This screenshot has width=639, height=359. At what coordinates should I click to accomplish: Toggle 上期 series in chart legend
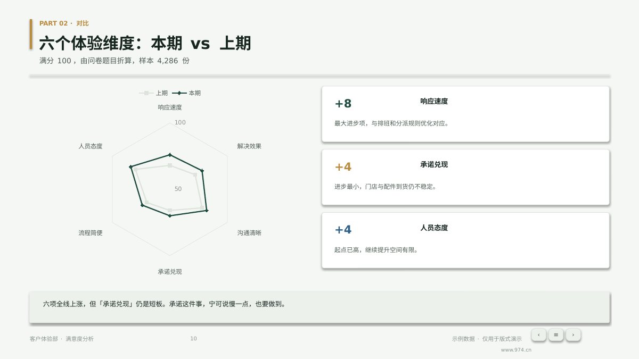[153, 93]
